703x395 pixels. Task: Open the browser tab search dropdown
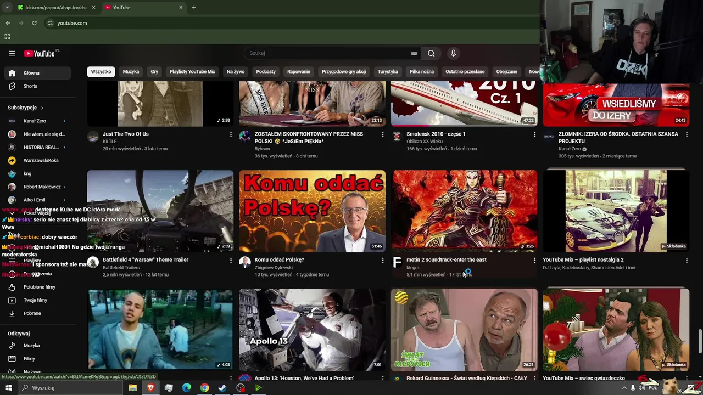[x=7, y=7]
